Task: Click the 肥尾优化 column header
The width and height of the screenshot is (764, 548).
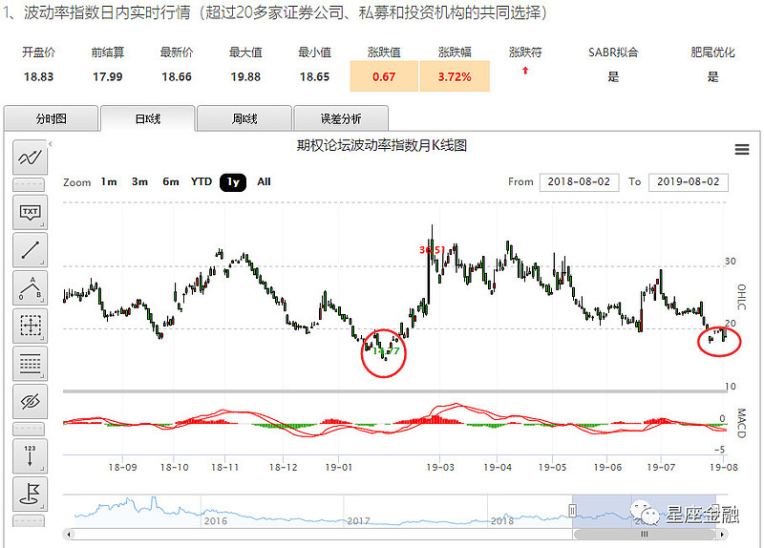Action: click(x=712, y=53)
